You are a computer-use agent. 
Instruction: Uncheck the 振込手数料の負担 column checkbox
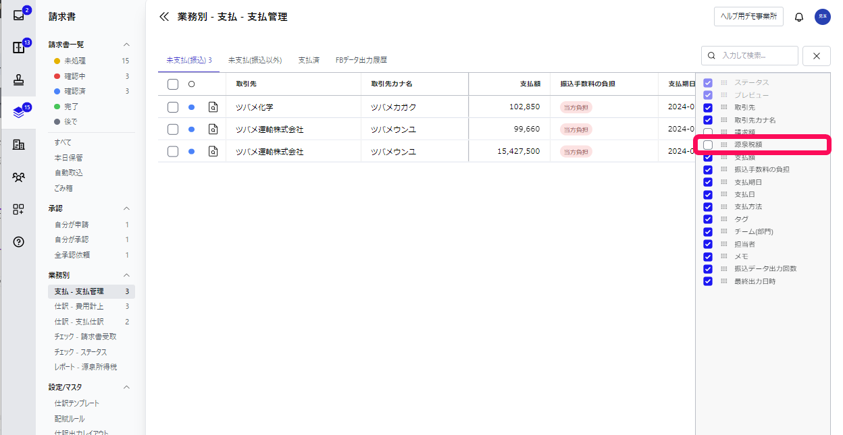708,169
